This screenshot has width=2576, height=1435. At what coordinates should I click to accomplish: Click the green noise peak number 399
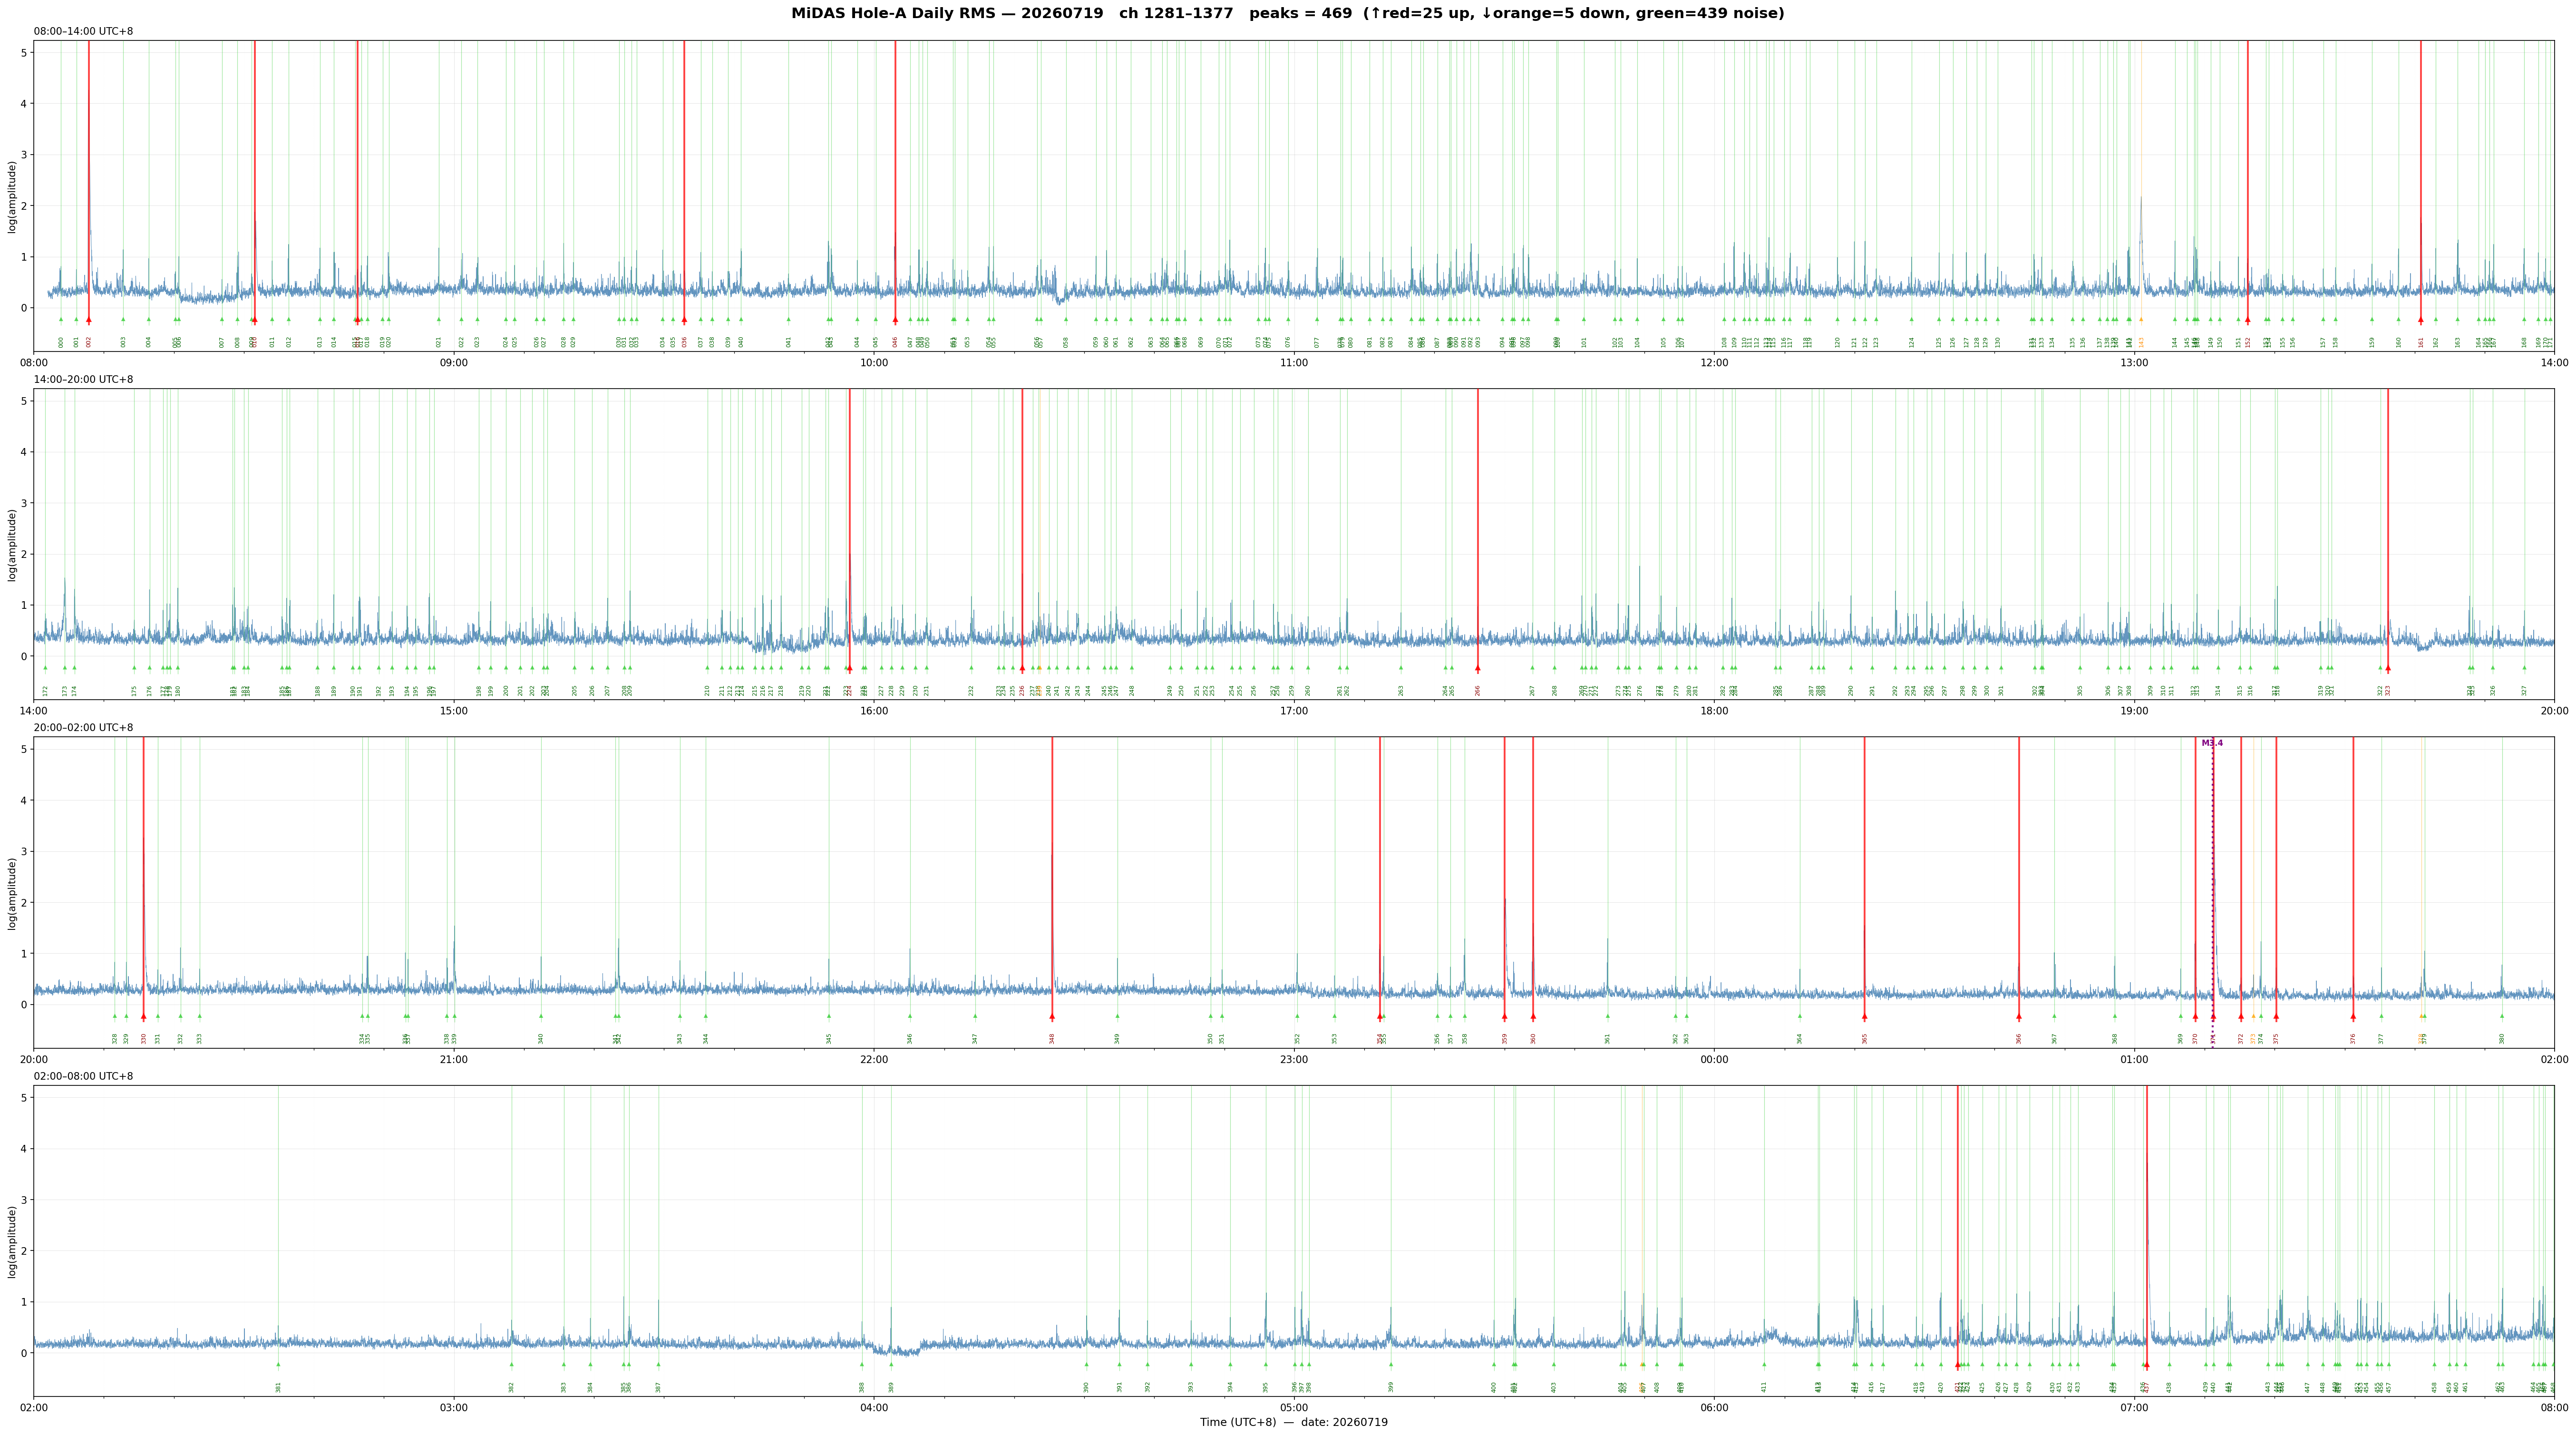click(1391, 1387)
